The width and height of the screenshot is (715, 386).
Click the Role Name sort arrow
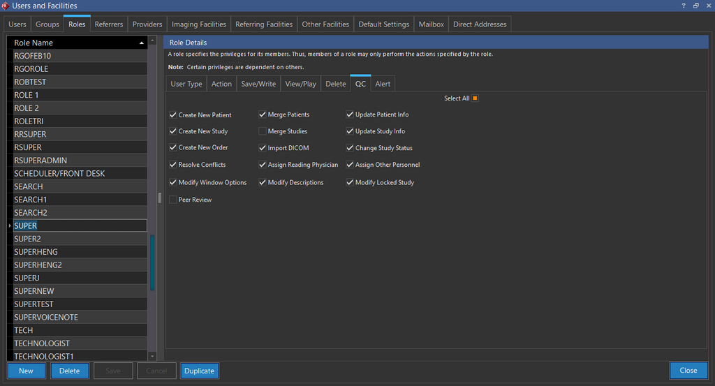[142, 43]
